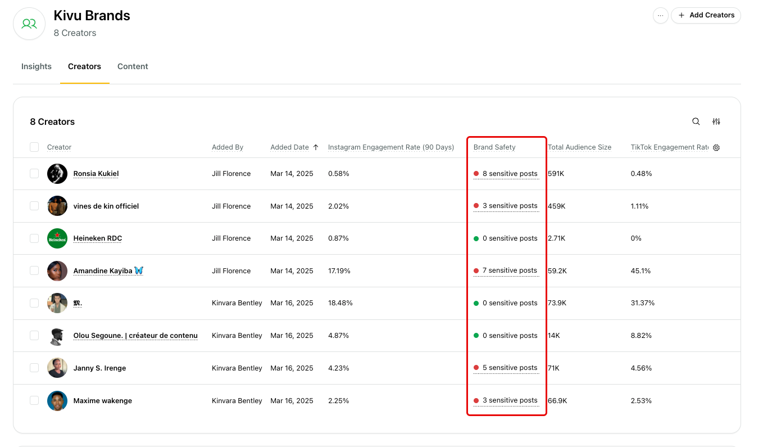Tick the Janny S. Irenge row checkbox
This screenshot has height=447, width=763.
(x=34, y=368)
